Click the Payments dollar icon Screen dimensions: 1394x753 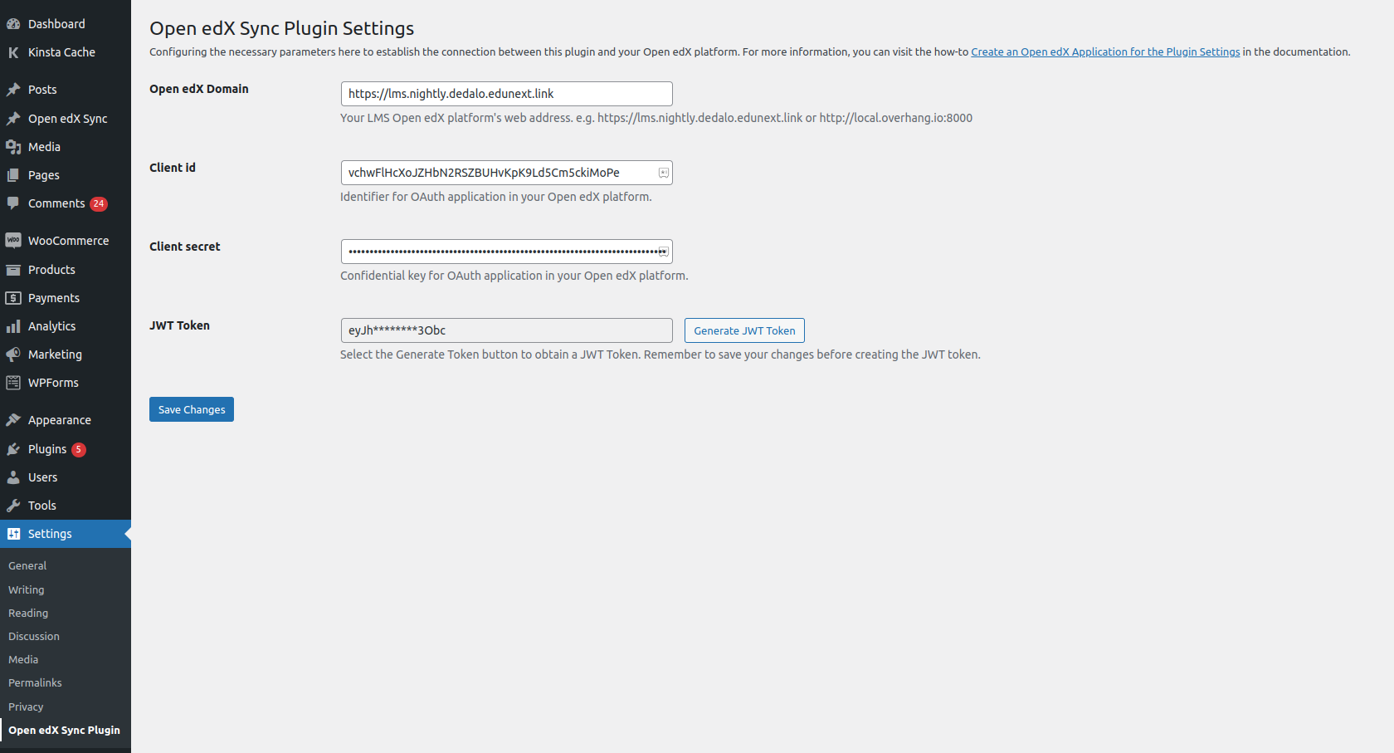(13, 298)
